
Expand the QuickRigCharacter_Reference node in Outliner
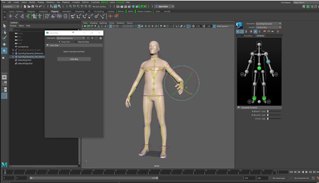click(x=13, y=53)
